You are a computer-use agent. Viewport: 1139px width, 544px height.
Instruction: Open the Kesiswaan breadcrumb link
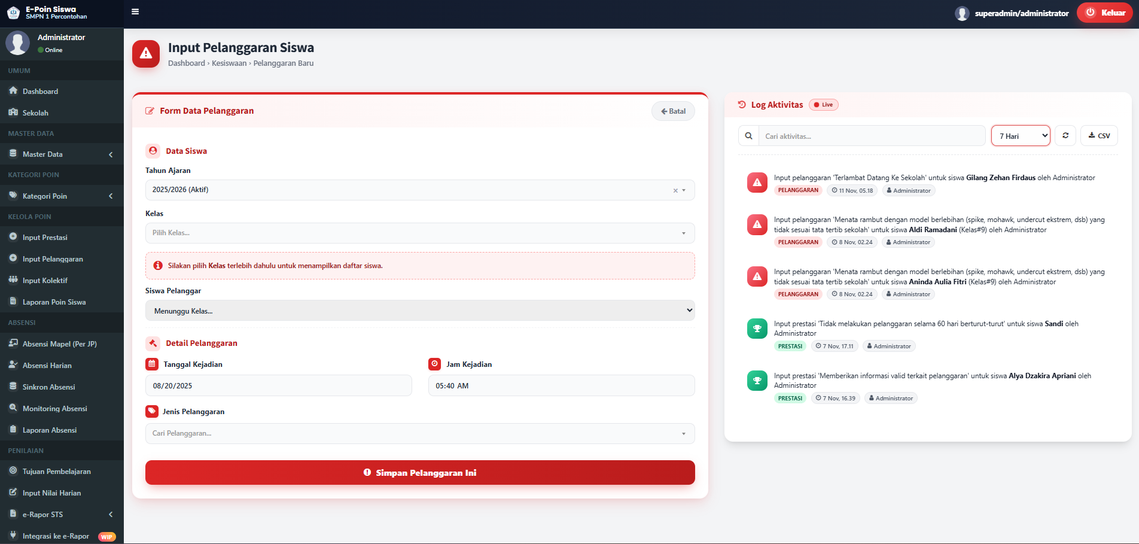[229, 63]
